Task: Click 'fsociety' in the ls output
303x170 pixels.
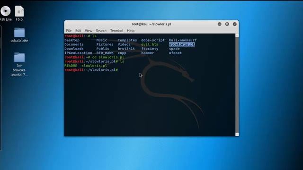Action: pyautogui.click(x=150, y=49)
